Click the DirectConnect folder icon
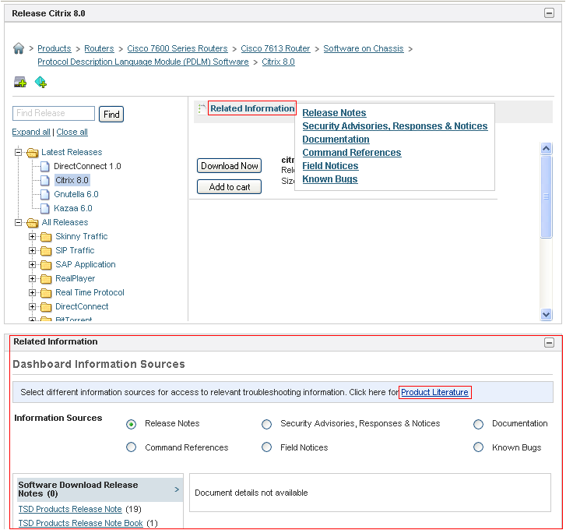The image size is (566, 530). [x=46, y=307]
